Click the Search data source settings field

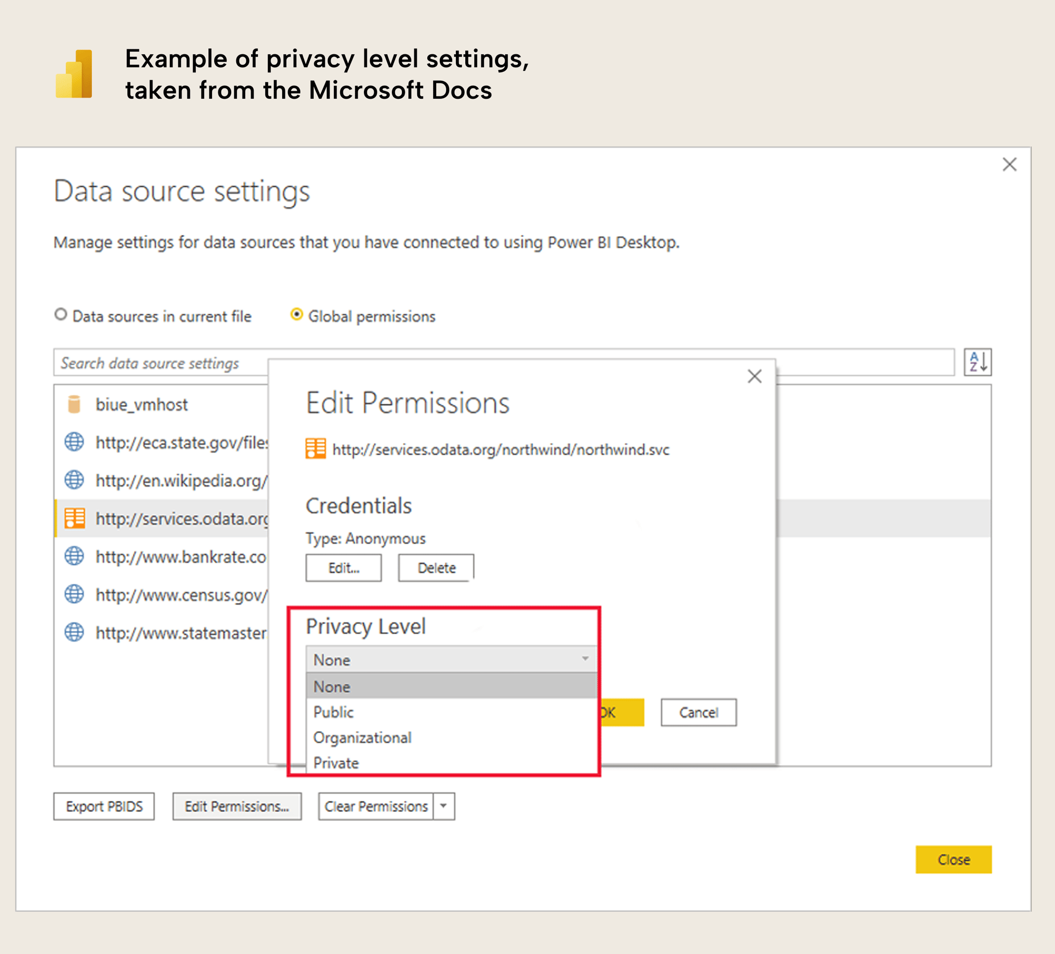coord(504,362)
